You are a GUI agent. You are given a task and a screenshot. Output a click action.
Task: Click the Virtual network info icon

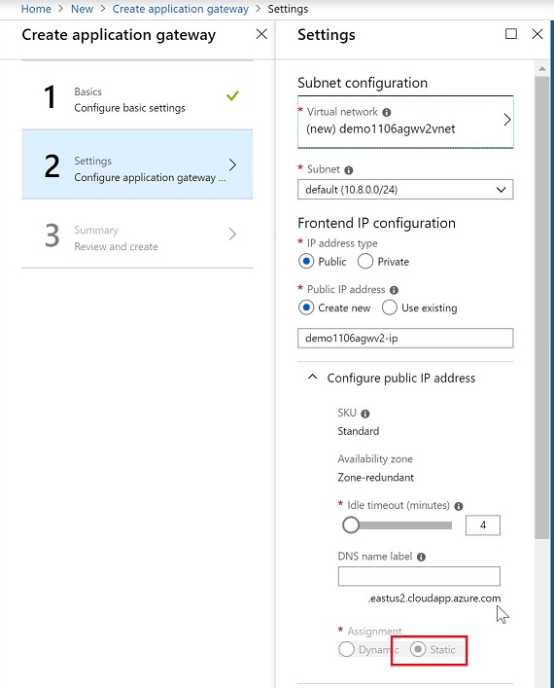386,112
